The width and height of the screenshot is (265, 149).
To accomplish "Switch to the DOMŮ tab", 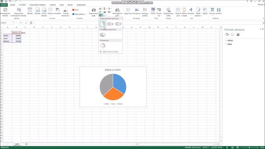I will (x=12, y=5).
